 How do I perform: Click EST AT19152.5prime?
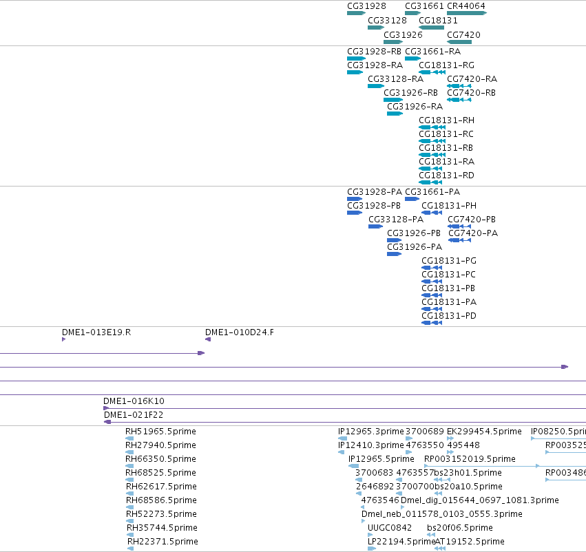tap(440, 549)
